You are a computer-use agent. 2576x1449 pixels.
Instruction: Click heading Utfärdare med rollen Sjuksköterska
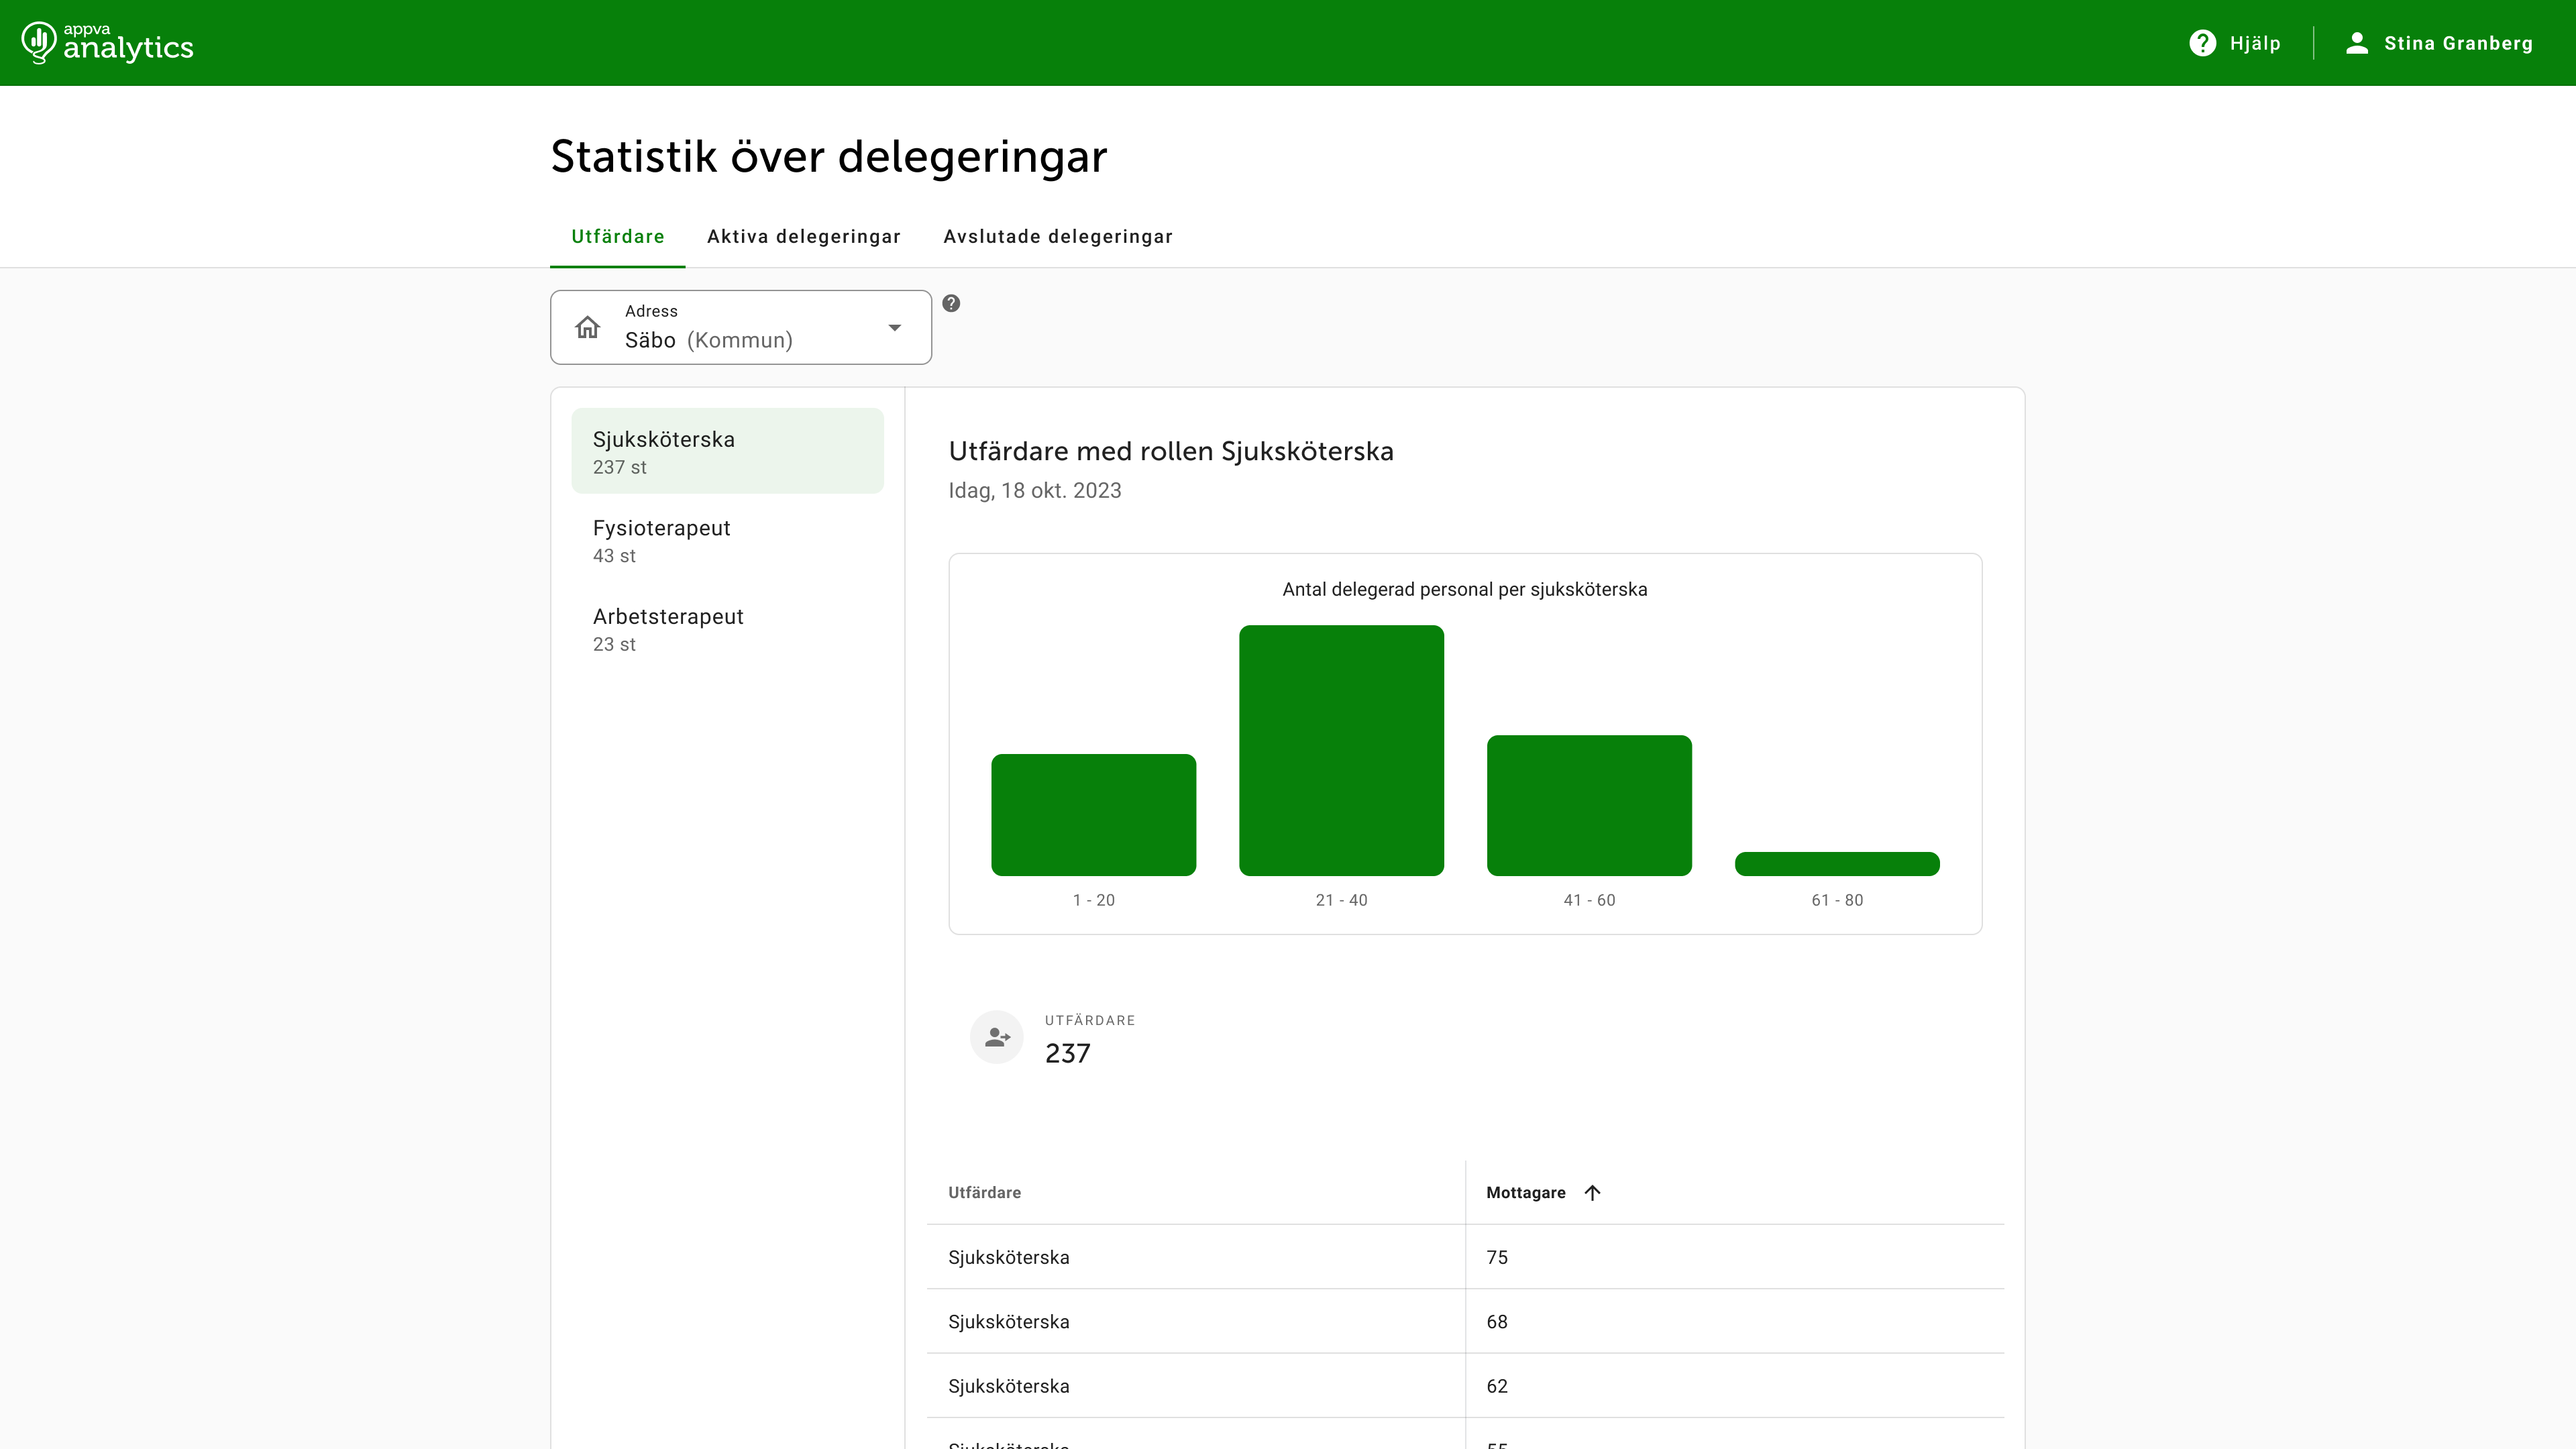pos(1171,452)
